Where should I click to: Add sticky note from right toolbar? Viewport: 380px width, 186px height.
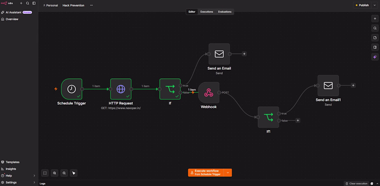pos(375,38)
